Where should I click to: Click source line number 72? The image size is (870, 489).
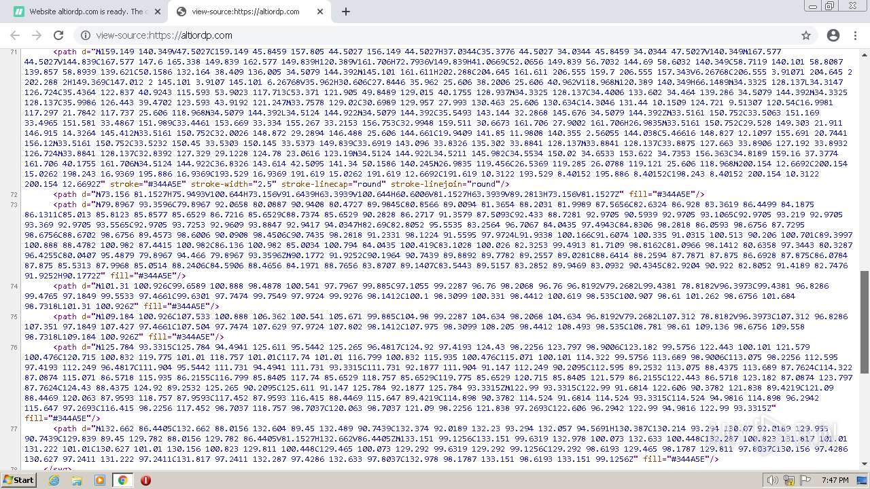click(14, 194)
